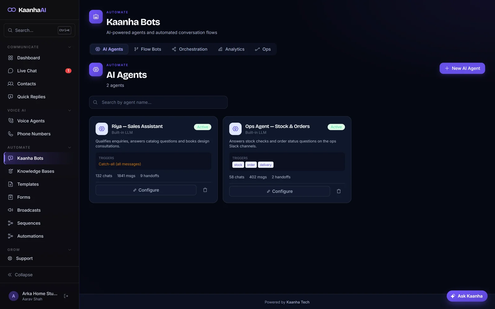Click the user avatar A
The width and height of the screenshot is (495, 309).
pos(13,296)
